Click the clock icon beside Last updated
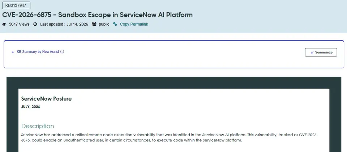This screenshot has width=347, height=152. click(x=35, y=24)
